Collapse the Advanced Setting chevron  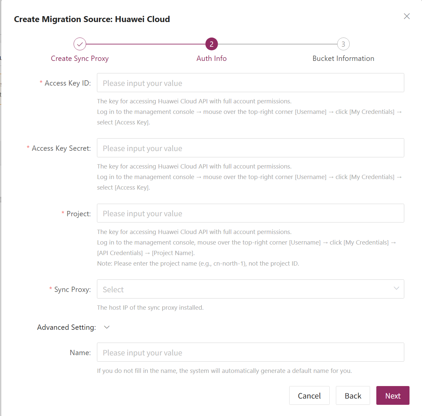point(106,327)
